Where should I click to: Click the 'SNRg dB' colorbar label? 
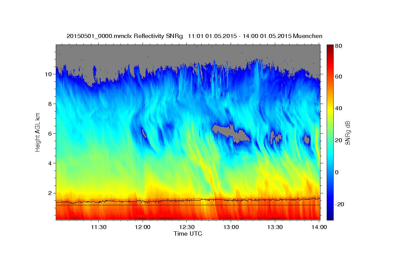[x=347, y=133]
